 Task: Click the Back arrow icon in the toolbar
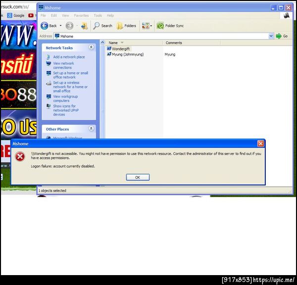click(45, 26)
